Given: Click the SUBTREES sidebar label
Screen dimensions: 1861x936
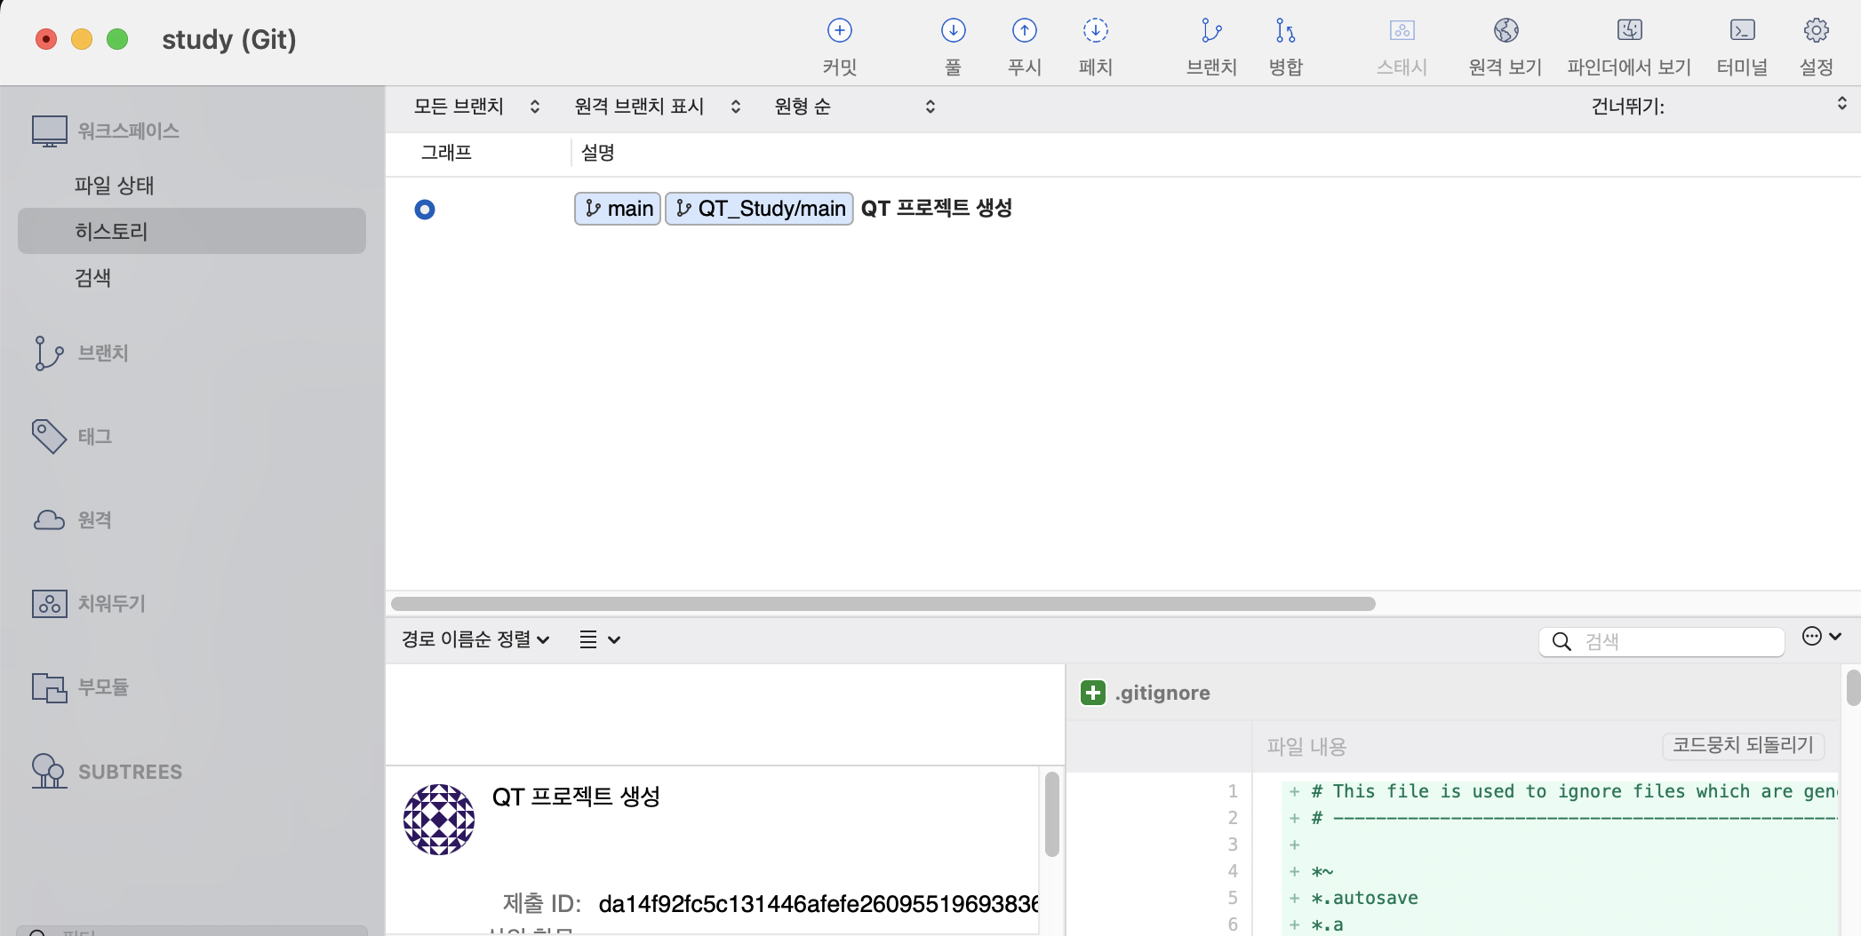Looking at the screenshot, I should [130, 772].
